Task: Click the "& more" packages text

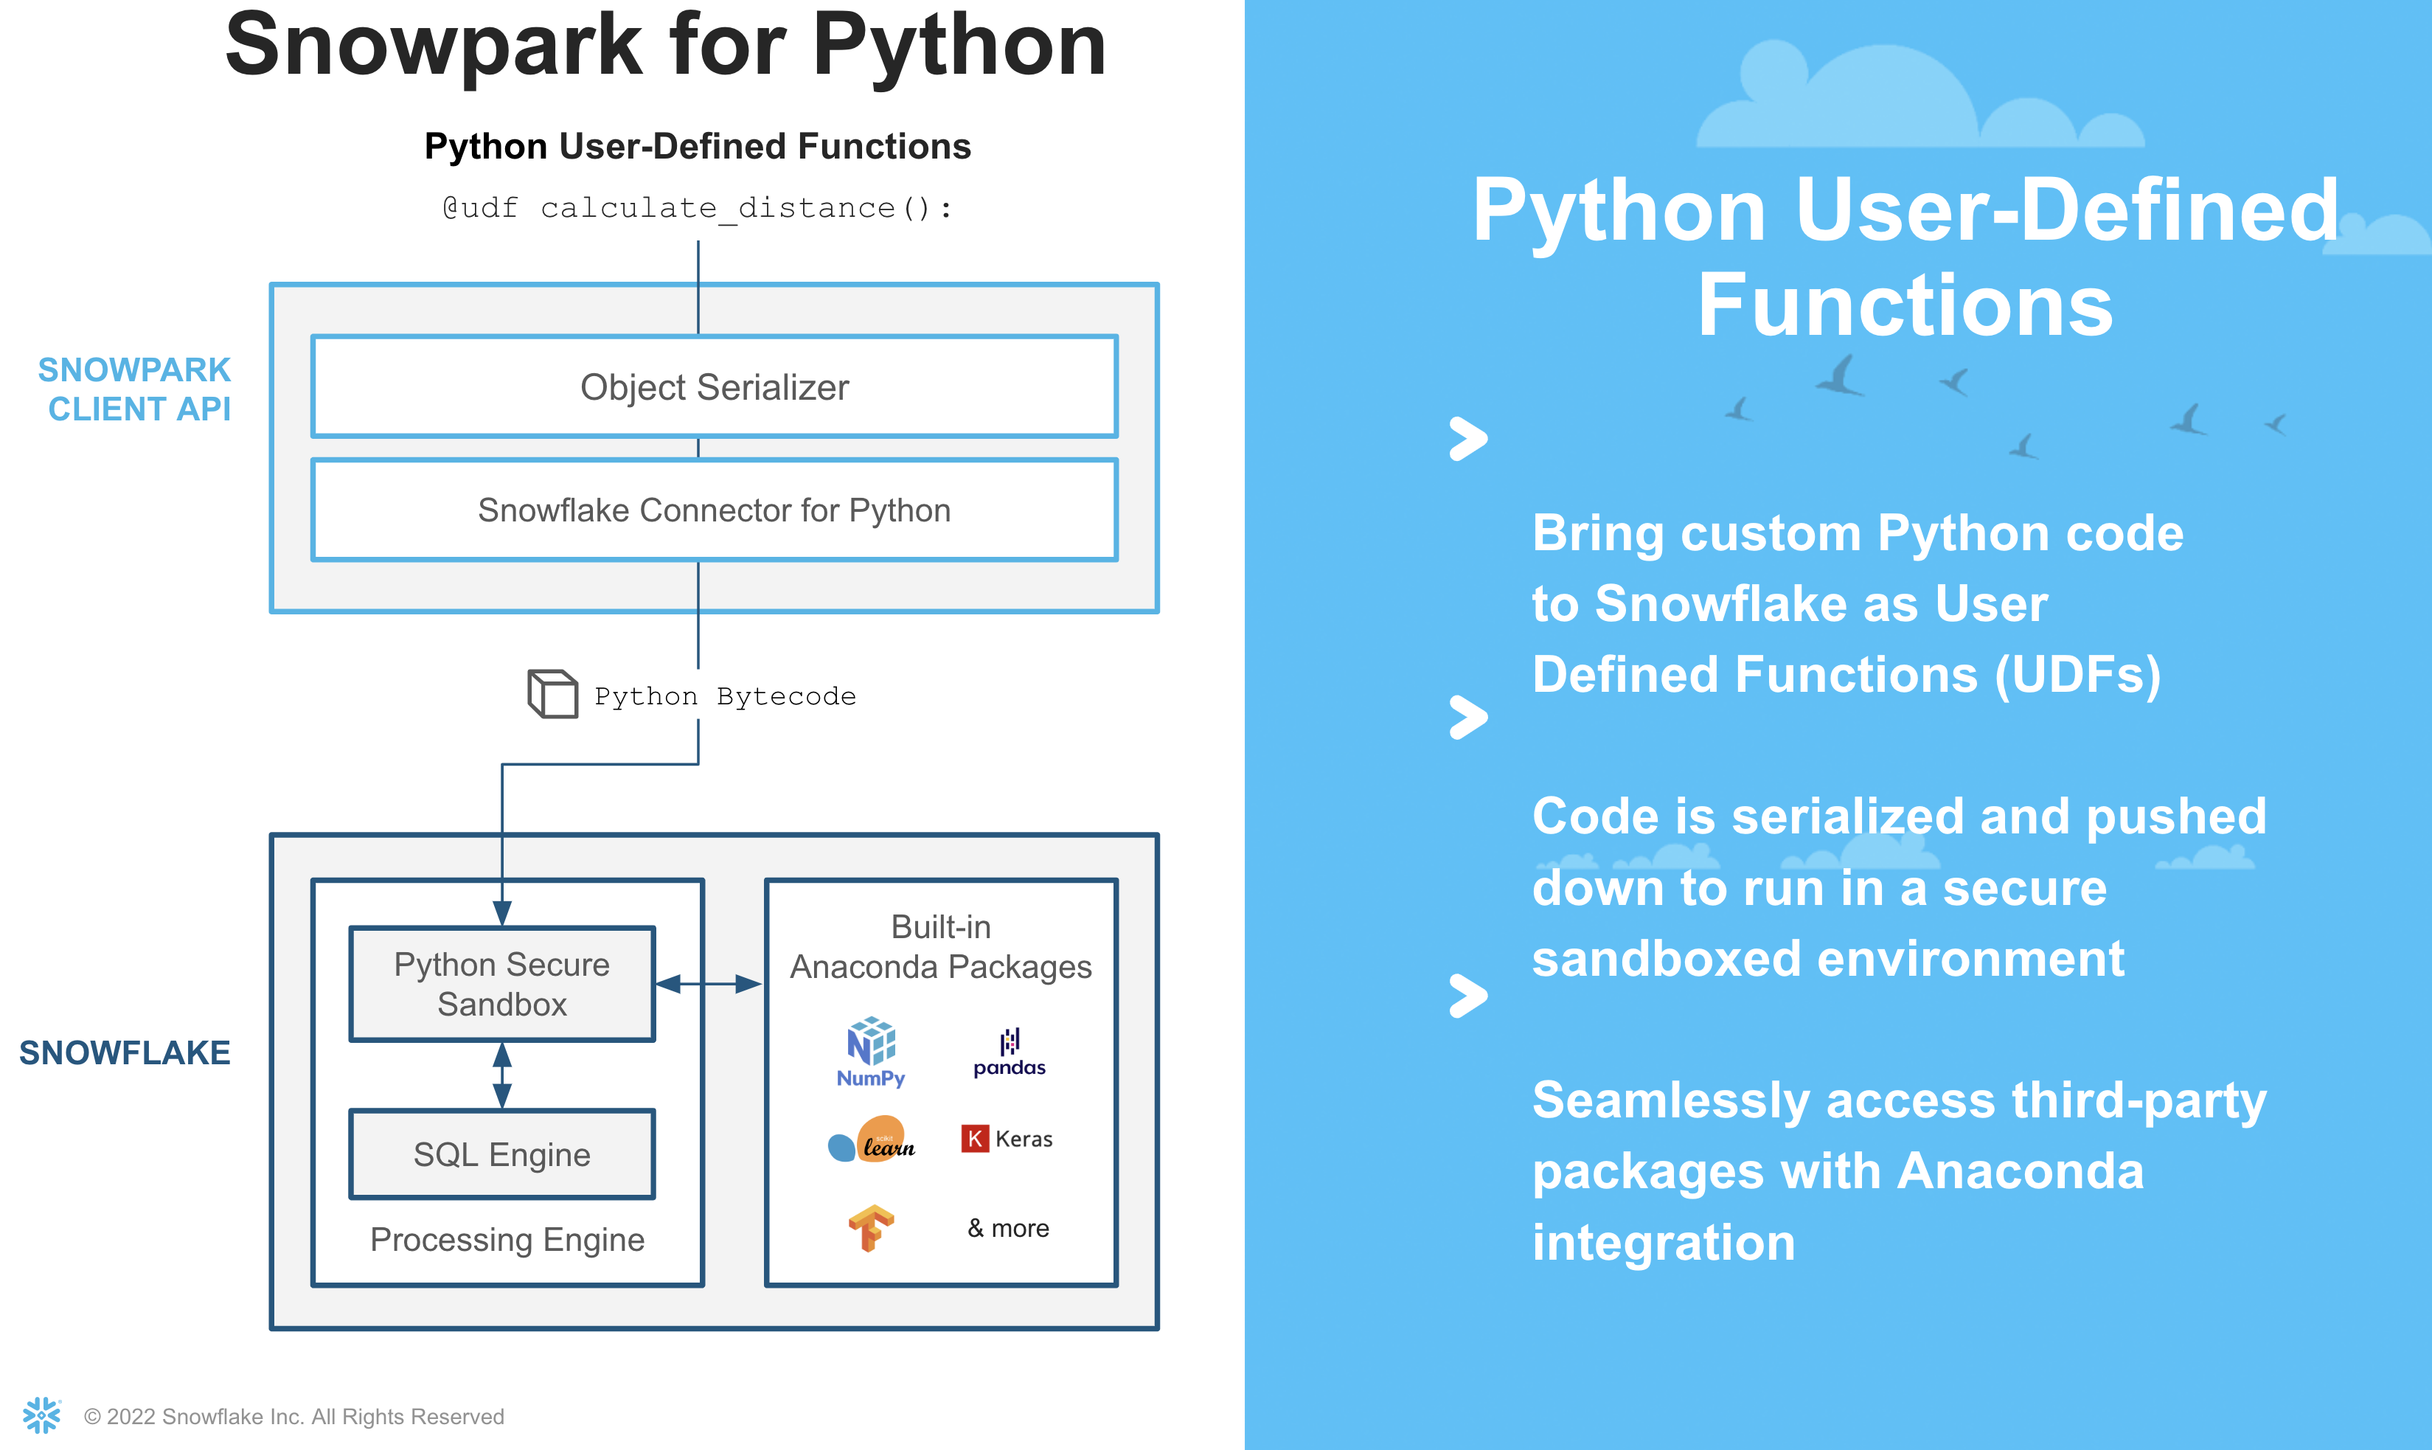Action: (x=1008, y=1228)
